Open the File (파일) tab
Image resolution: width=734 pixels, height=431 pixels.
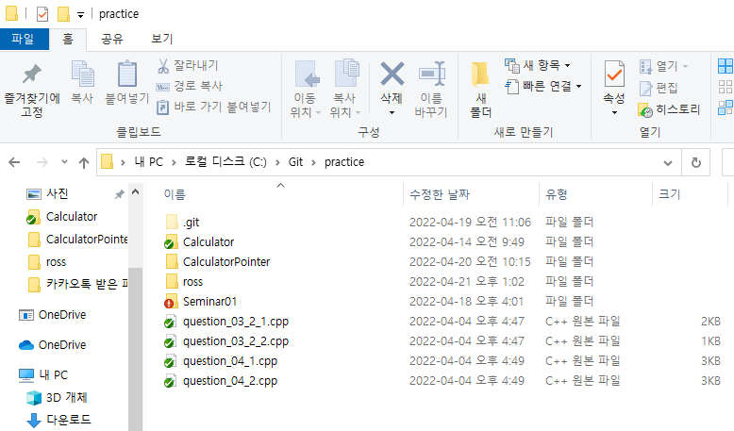point(24,39)
